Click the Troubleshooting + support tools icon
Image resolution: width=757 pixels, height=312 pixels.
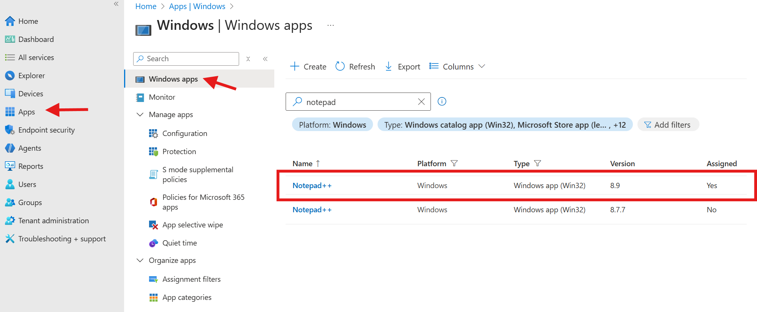9,239
